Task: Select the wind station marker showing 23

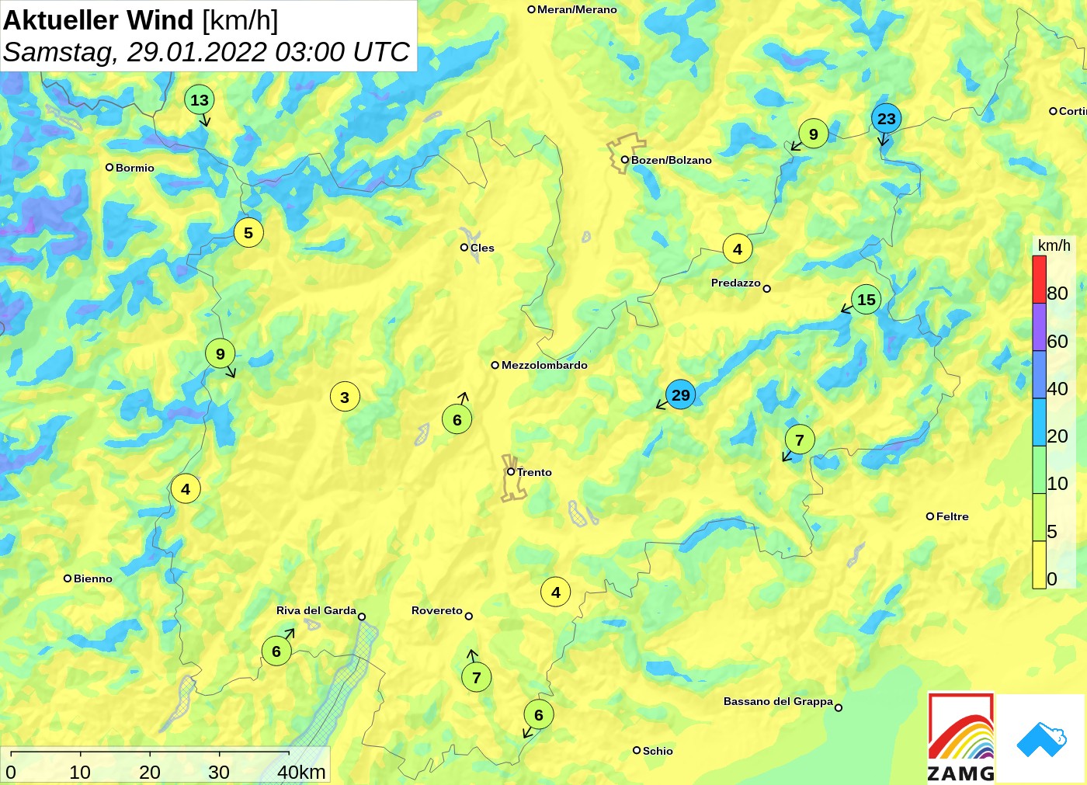Action: [887, 119]
